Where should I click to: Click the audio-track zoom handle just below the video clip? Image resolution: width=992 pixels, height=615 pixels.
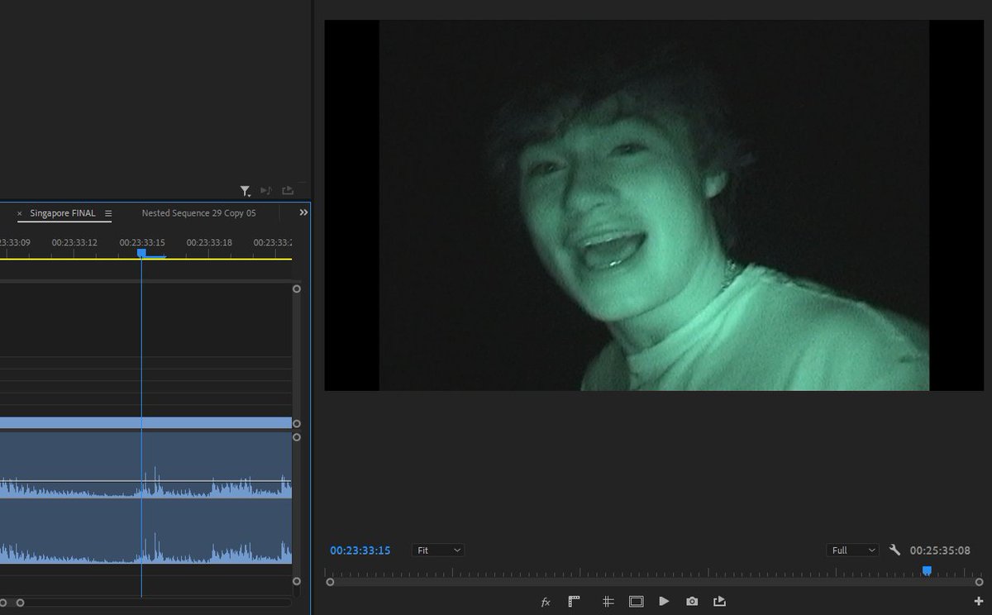297,436
